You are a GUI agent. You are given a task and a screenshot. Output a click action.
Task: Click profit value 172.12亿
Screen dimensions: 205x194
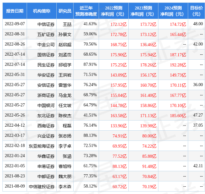click(119, 24)
